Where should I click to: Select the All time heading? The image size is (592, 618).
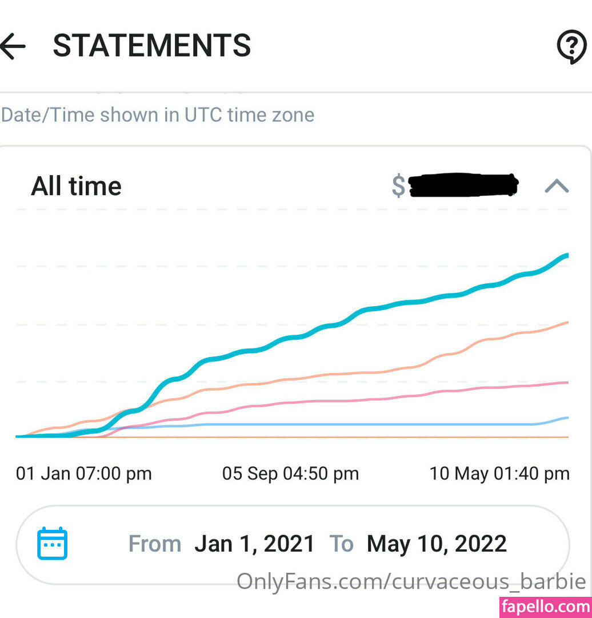[x=76, y=187]
